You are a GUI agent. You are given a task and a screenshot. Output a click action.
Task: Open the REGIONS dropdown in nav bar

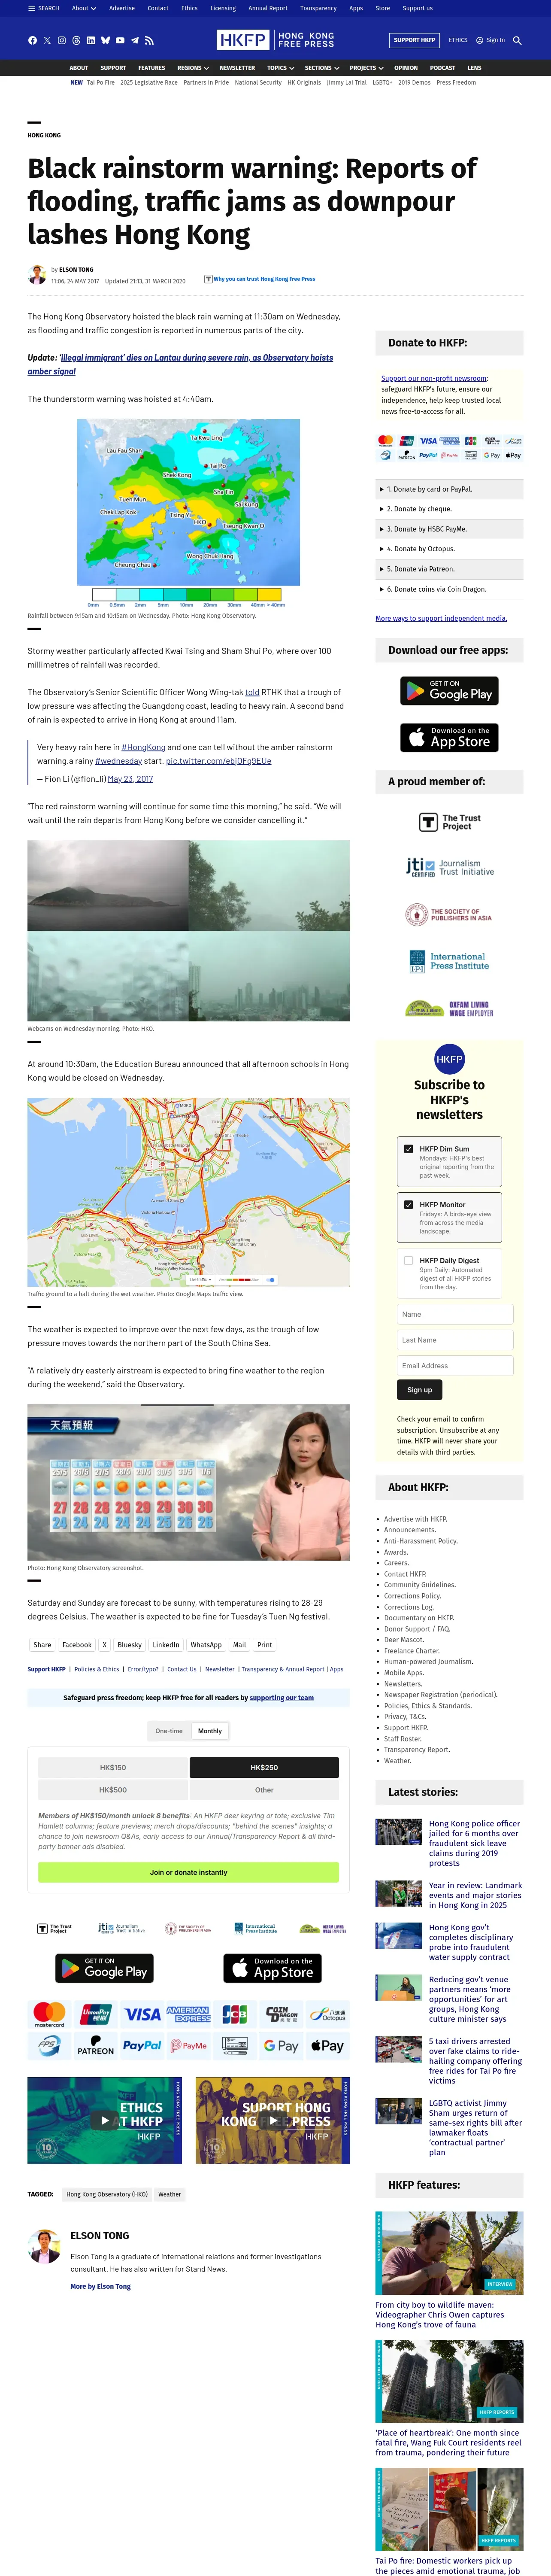pos(193,68)
